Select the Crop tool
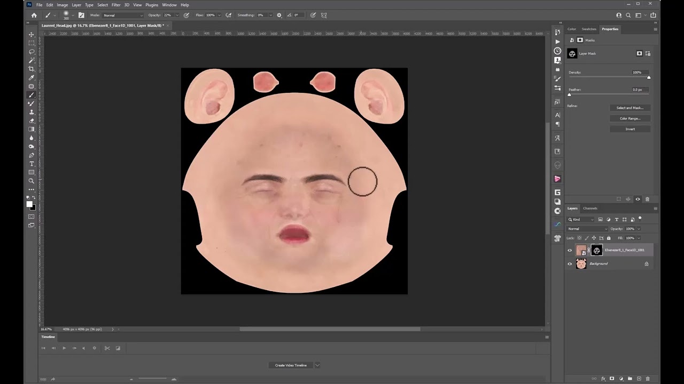 pos(32,69)
